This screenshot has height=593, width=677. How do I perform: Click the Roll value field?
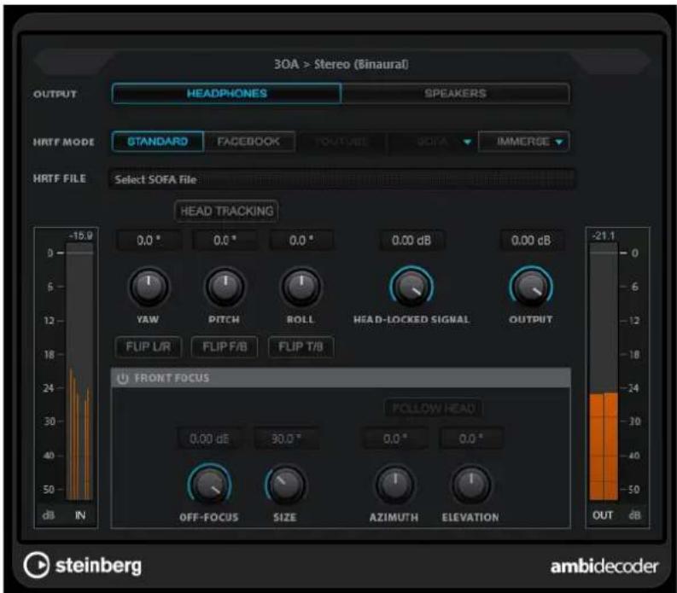pyautogui.click(x=301, y=241)
